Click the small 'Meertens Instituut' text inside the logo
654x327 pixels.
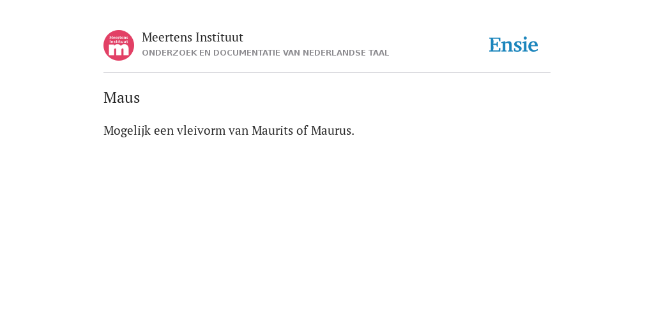click(119, 40)
